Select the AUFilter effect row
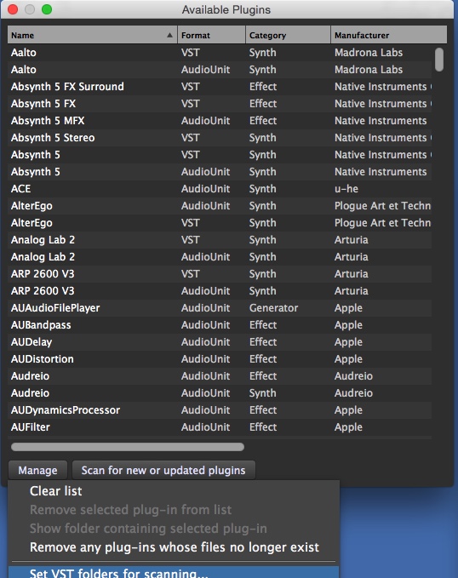The image size is (458, 578). click(x=220, y=426)
